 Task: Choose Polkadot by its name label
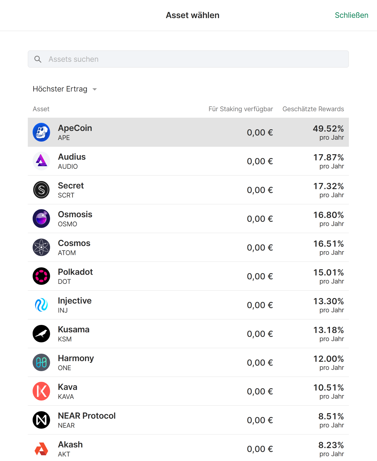click(75, 272)
